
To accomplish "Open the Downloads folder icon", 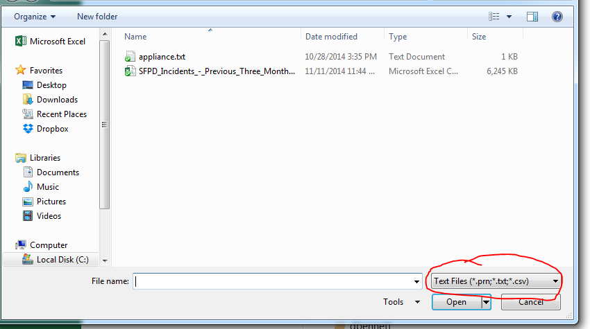I will [x=28, y=100].
